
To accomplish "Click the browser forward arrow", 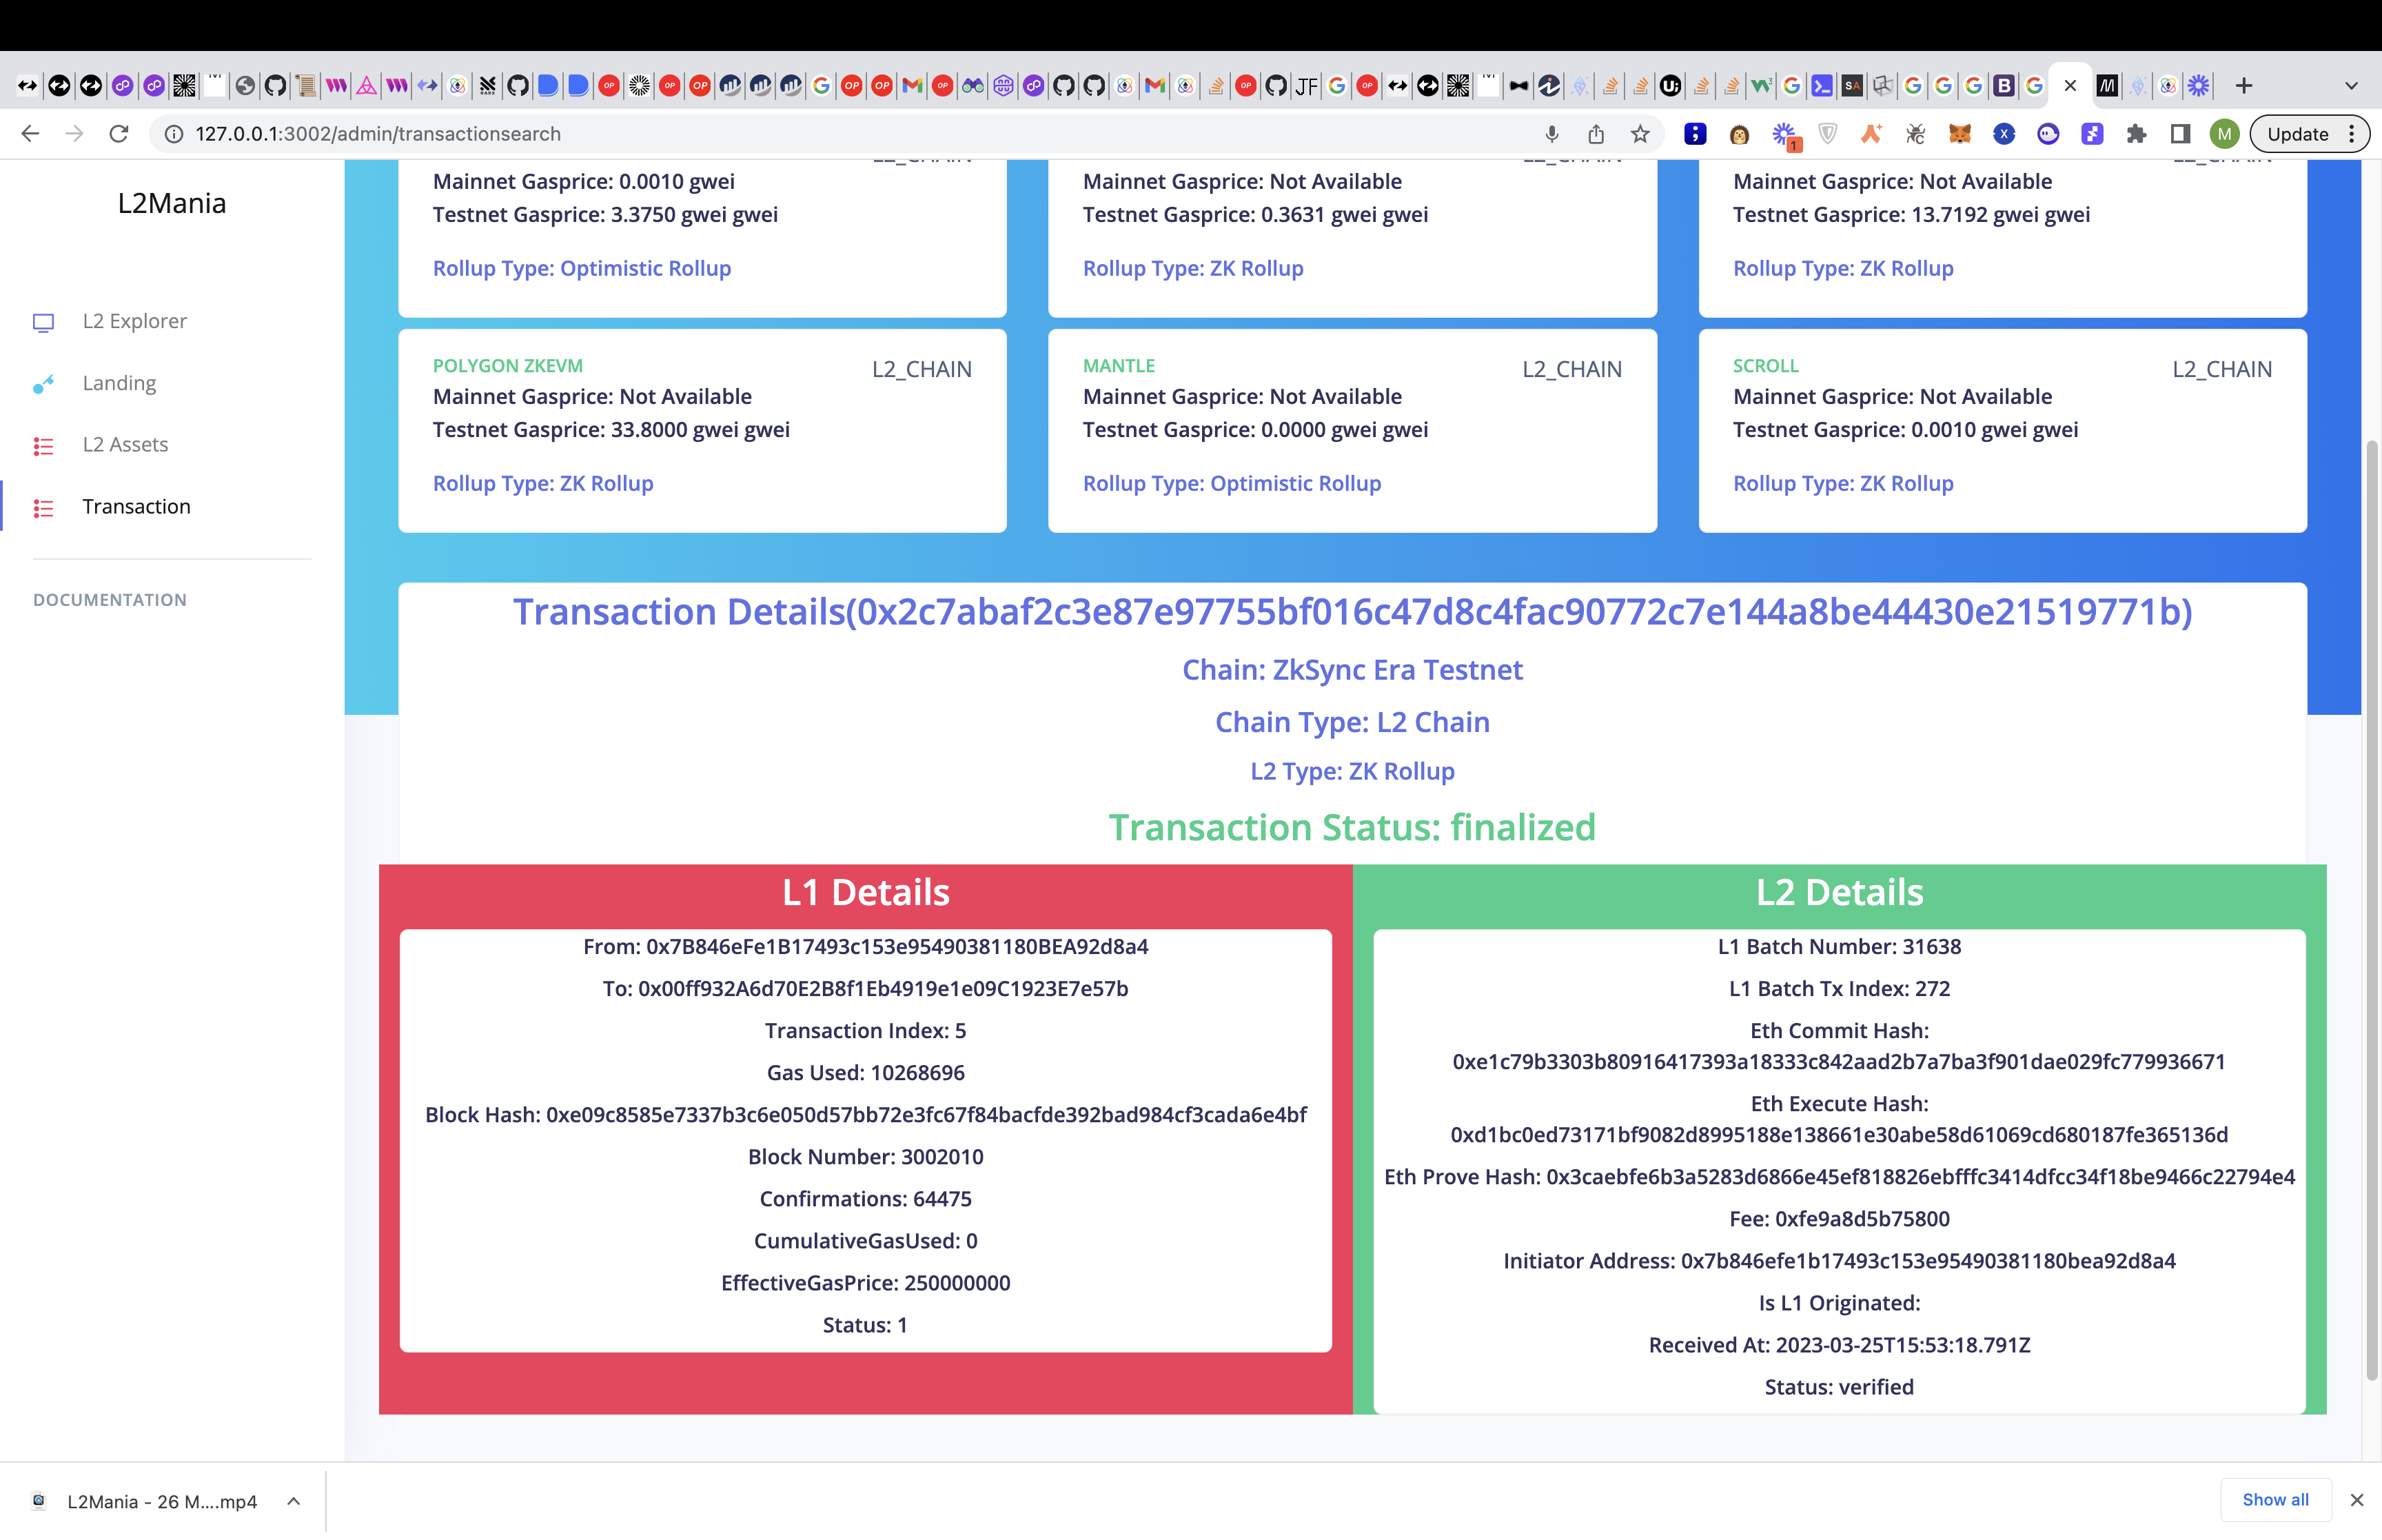I will pos(74,134).
